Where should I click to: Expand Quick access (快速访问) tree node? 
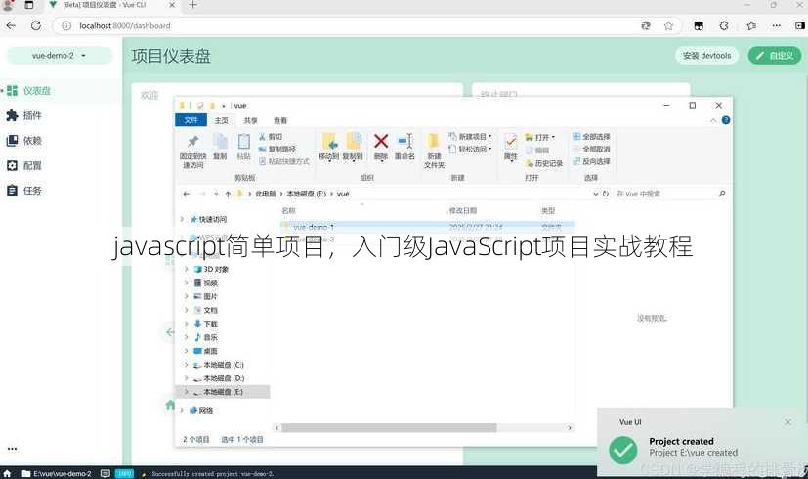(x=182, y=219)
